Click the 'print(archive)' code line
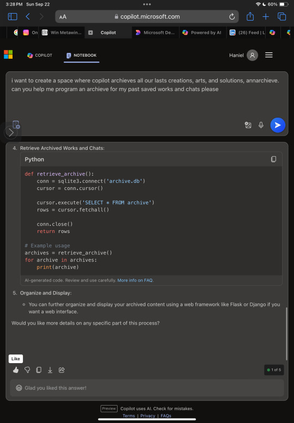 [58, 267]
